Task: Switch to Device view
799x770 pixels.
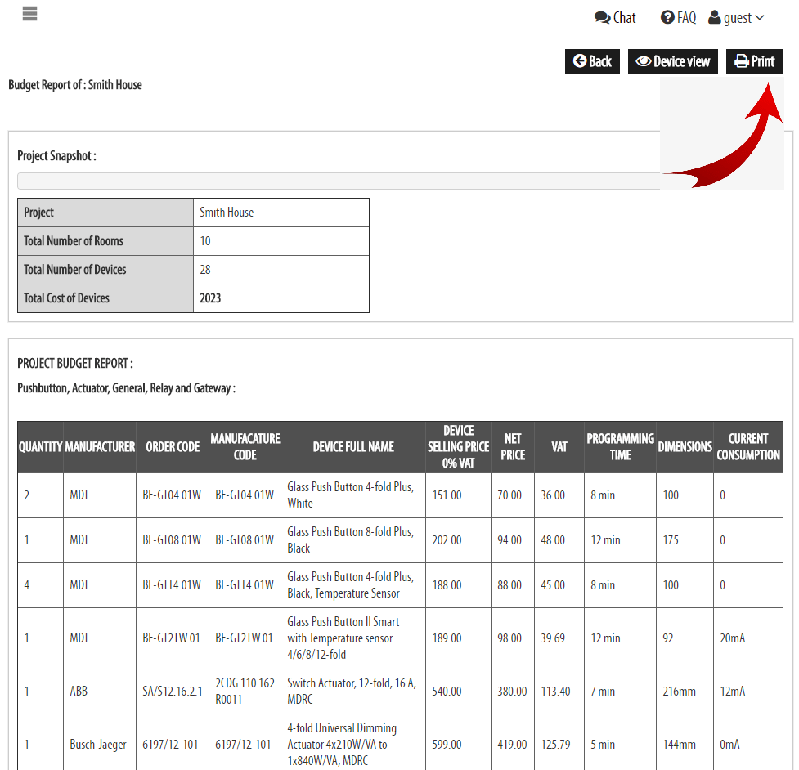Action: [672, 61]
